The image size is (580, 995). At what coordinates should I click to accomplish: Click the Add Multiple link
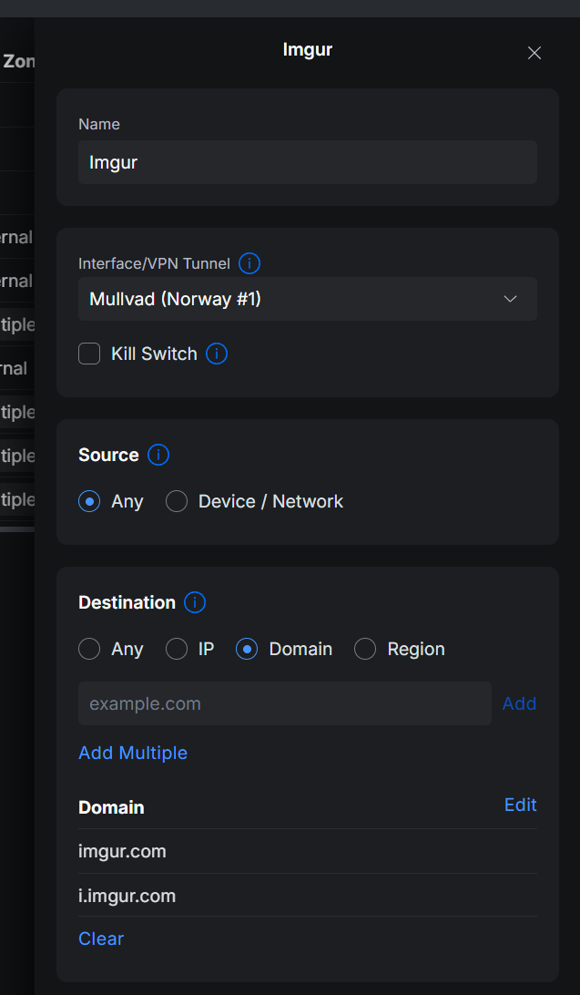[x=133, y=753]
